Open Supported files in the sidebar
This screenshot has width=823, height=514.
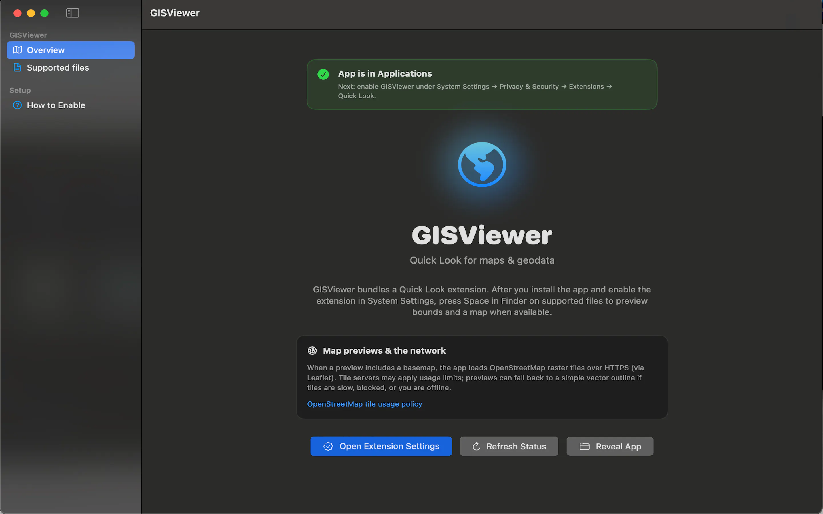click(70, 68)
